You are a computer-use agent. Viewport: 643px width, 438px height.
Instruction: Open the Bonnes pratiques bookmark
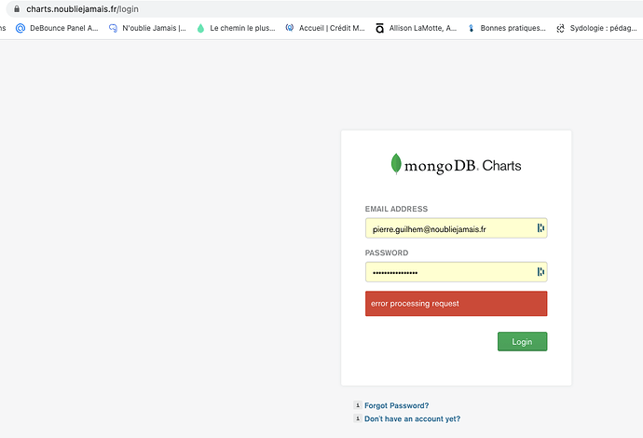[506, 29]
